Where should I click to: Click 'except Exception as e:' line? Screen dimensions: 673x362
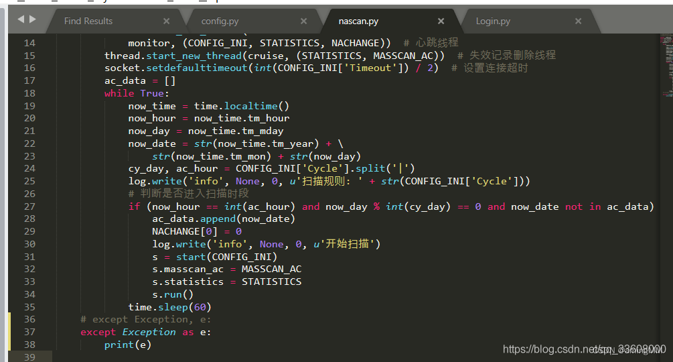click(x=145, y=332)
